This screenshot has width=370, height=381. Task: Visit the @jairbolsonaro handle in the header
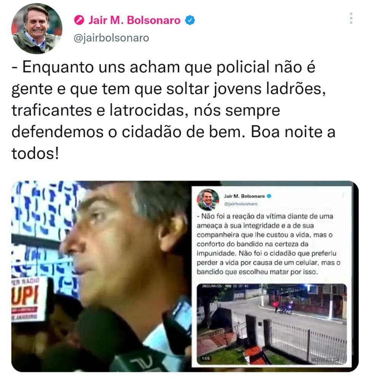(x=111, y=38)
